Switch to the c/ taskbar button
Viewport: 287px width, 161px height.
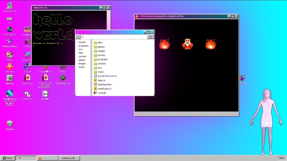[x=26, y=158]
